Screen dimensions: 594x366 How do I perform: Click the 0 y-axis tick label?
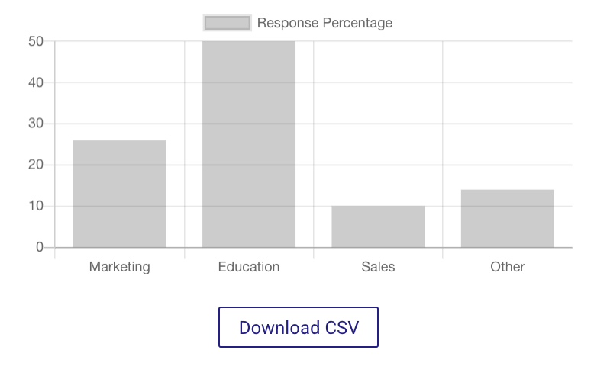[x=39, y=247]
